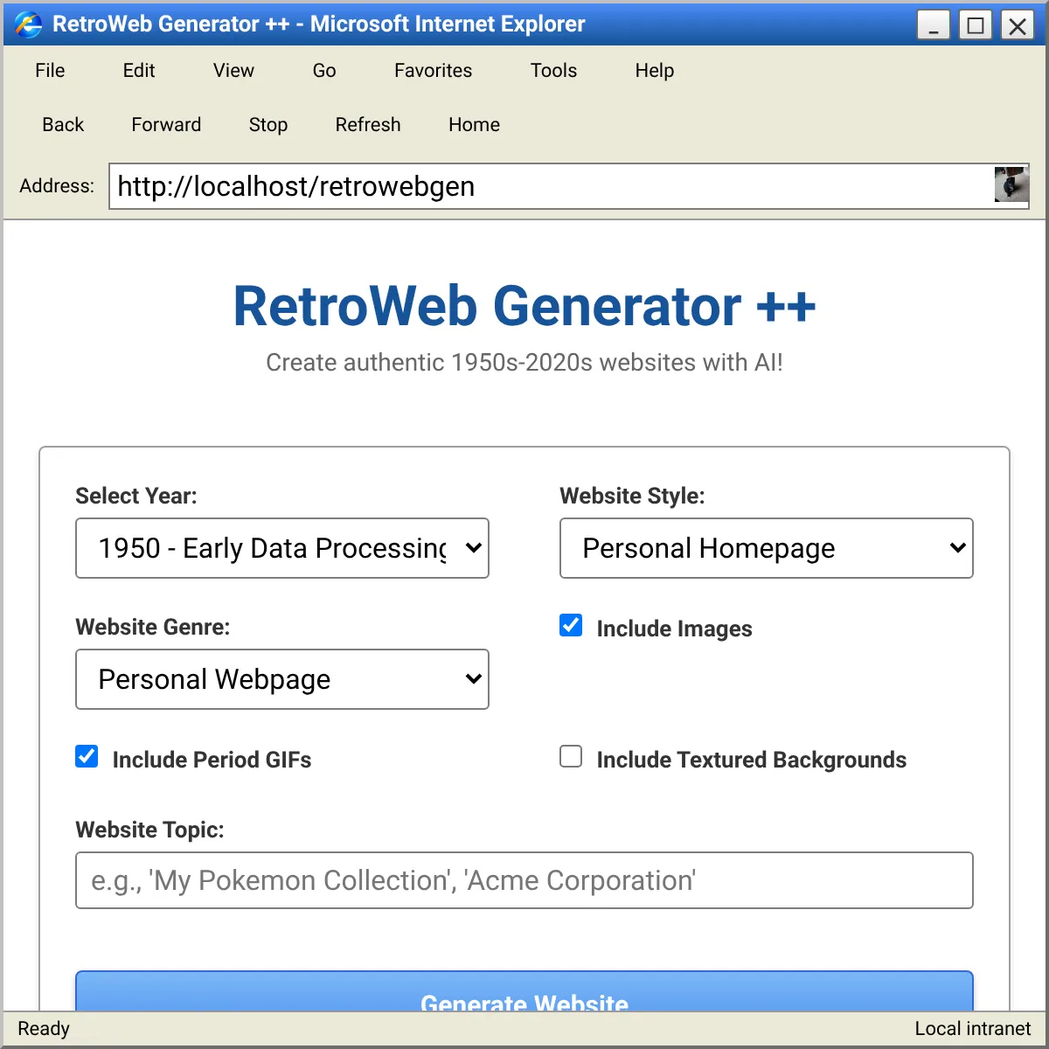
Task: Close the Internet Explorer window
Action: click(1018, 25)
